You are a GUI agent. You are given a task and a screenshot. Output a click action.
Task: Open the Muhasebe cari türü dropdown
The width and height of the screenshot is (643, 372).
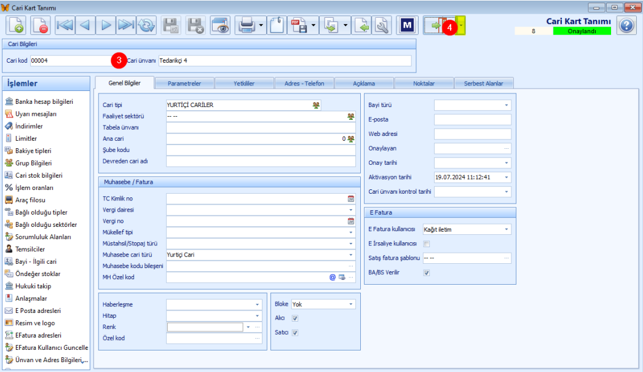coord(351,255)
